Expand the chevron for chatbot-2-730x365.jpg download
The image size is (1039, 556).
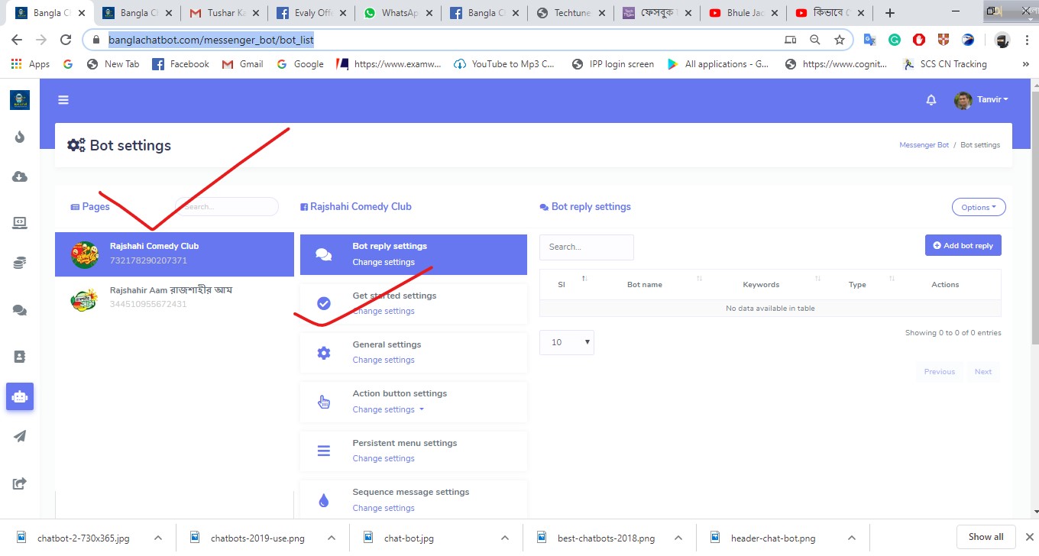pos(158,538)
